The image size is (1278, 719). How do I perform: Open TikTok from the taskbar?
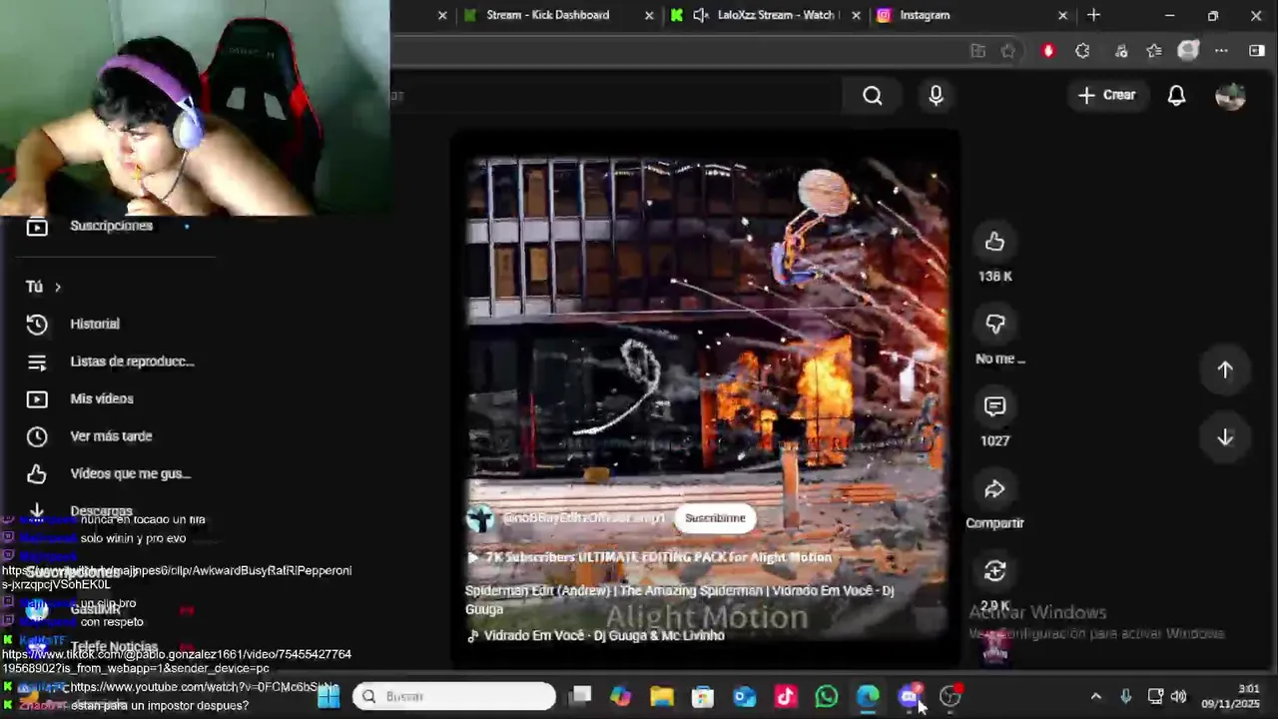(786, 696)
